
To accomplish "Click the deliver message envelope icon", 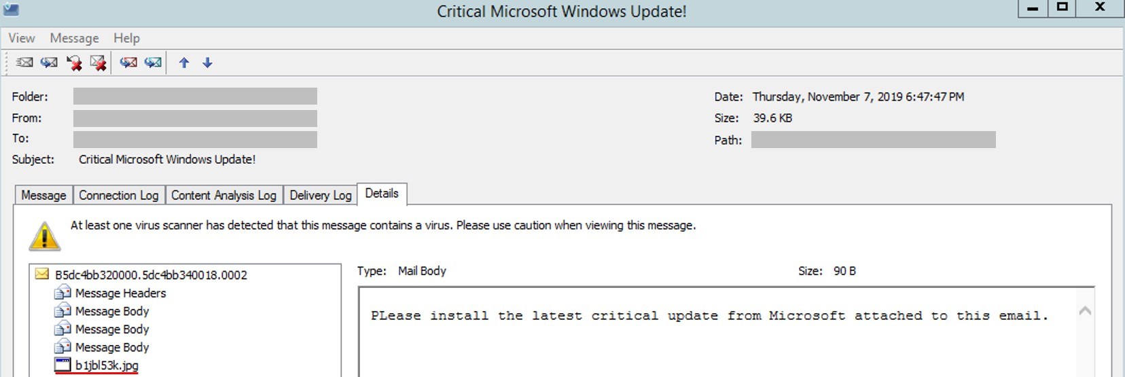I will (x=24, y=62).
